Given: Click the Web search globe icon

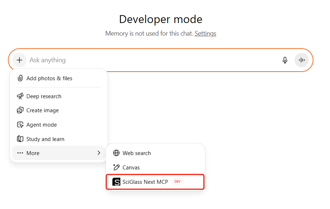Looking at the screenshot, I should coord(116,153).
